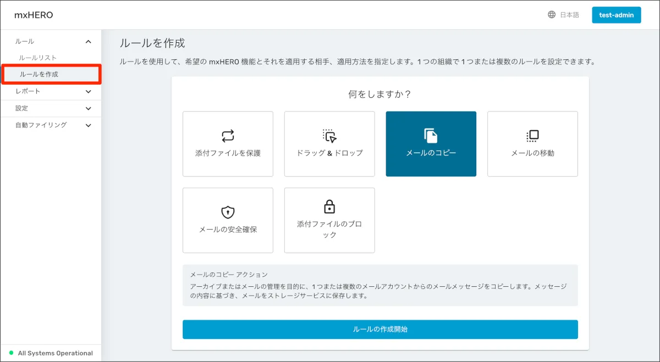Click the drag and drop cursor icon
Viewport: 660px width, 362px height.
pyautogui.click(x=329, y=136)
